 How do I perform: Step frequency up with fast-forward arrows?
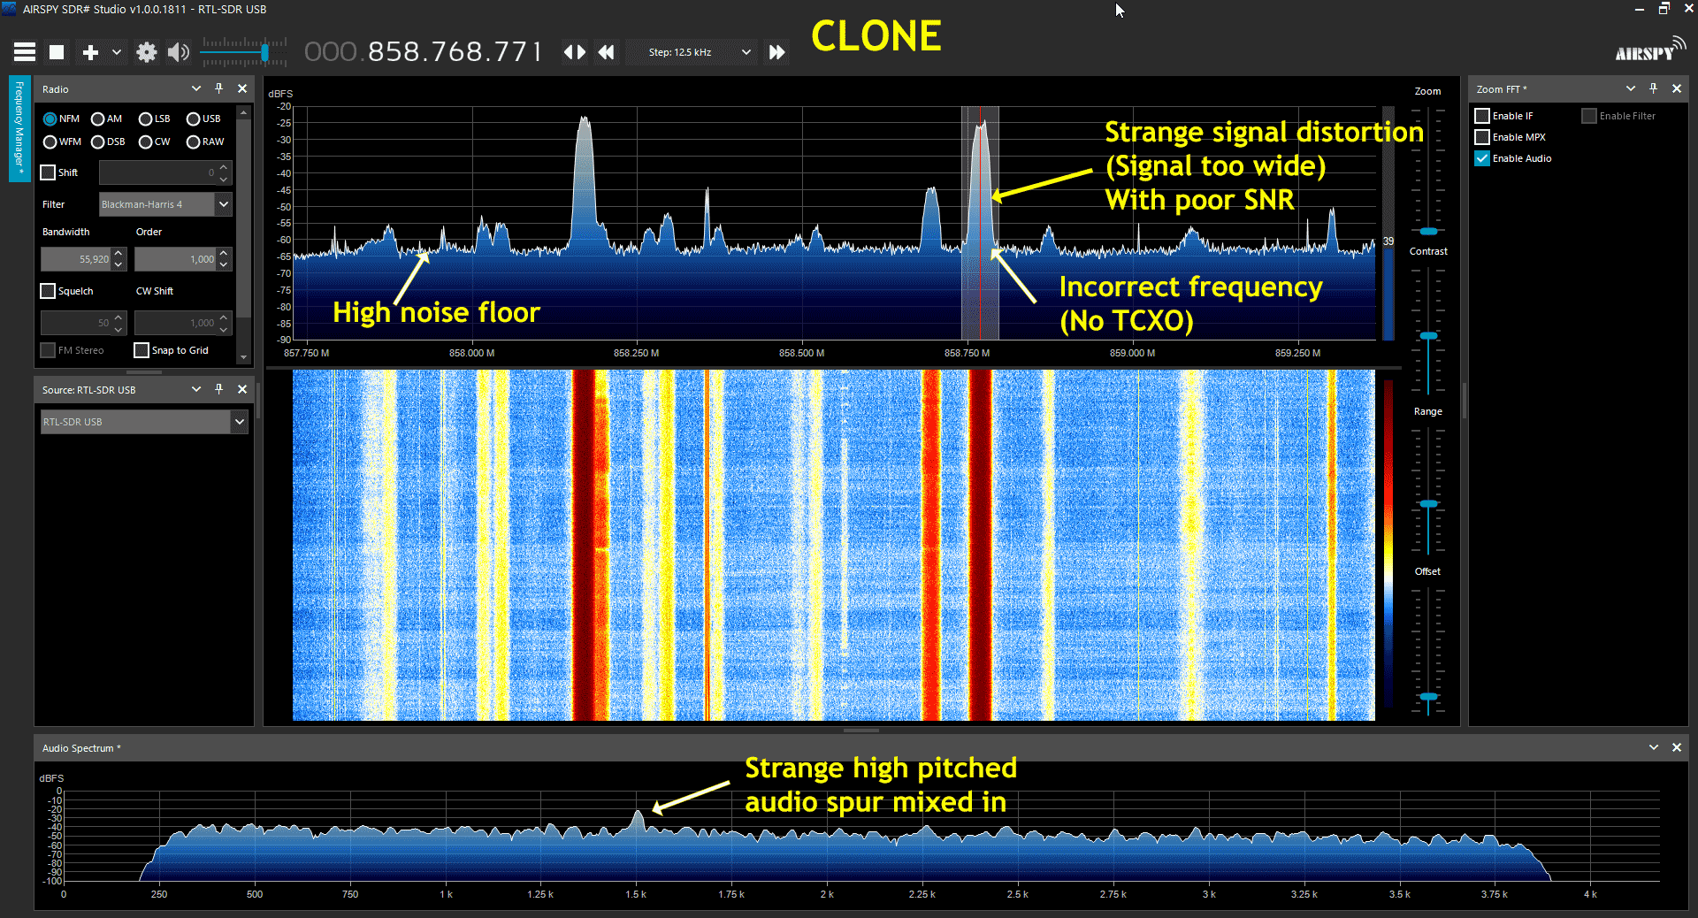pyautogui.click(x=777, y=52)
